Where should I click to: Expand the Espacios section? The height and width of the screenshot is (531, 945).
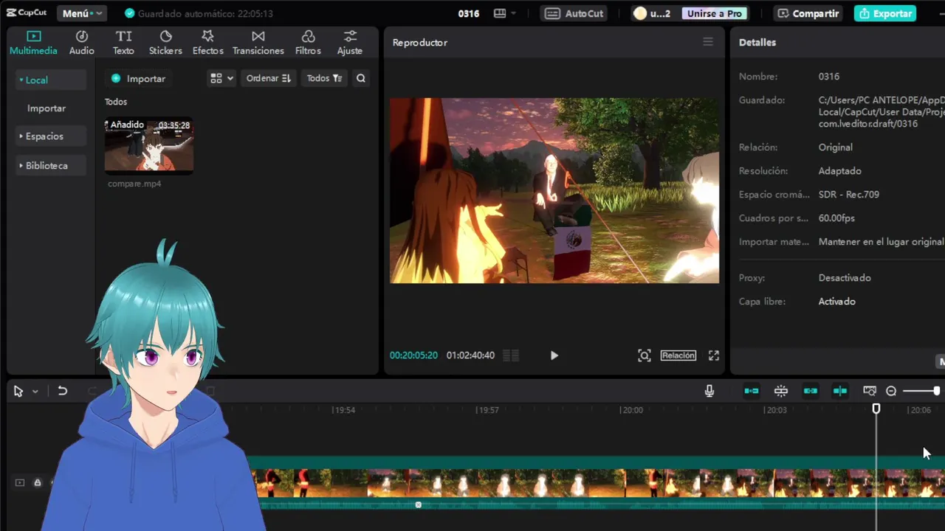tap(50, 136)
